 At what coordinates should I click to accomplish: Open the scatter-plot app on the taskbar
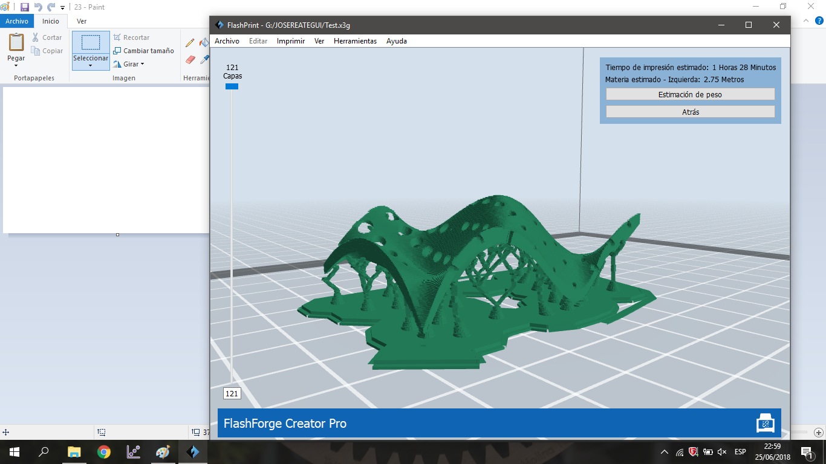point(134,451)
